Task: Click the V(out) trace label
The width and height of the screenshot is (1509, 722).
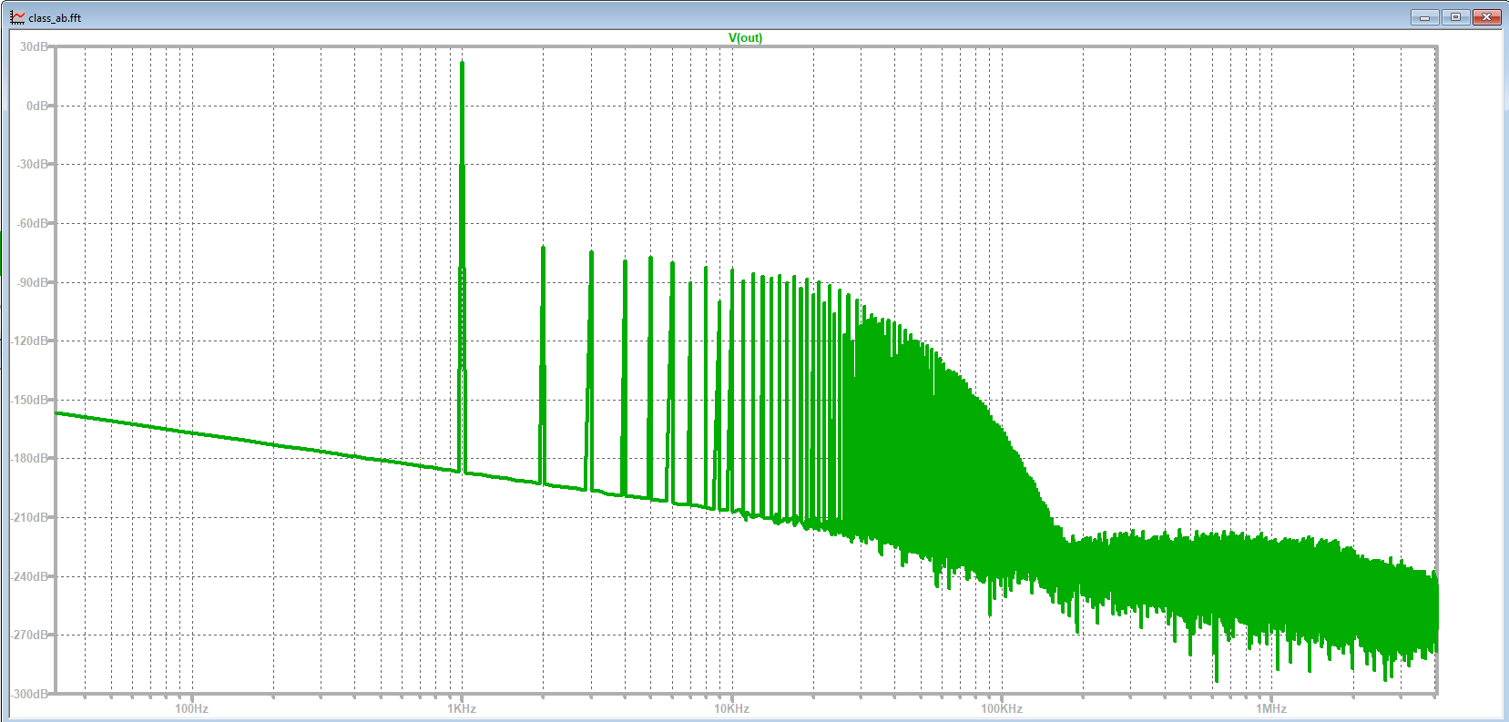Action: tap(745, 37)
